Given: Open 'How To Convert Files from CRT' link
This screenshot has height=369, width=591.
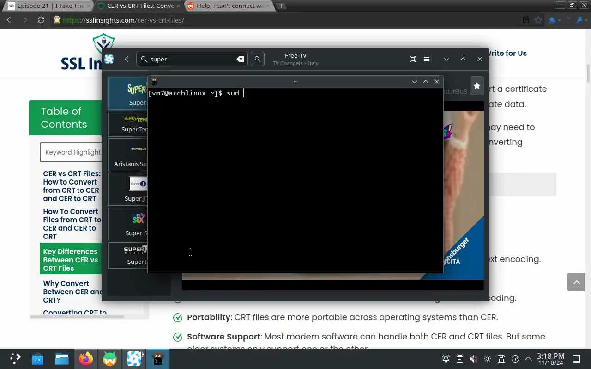Looking at the screenshot, I should [x=72, y=224].
